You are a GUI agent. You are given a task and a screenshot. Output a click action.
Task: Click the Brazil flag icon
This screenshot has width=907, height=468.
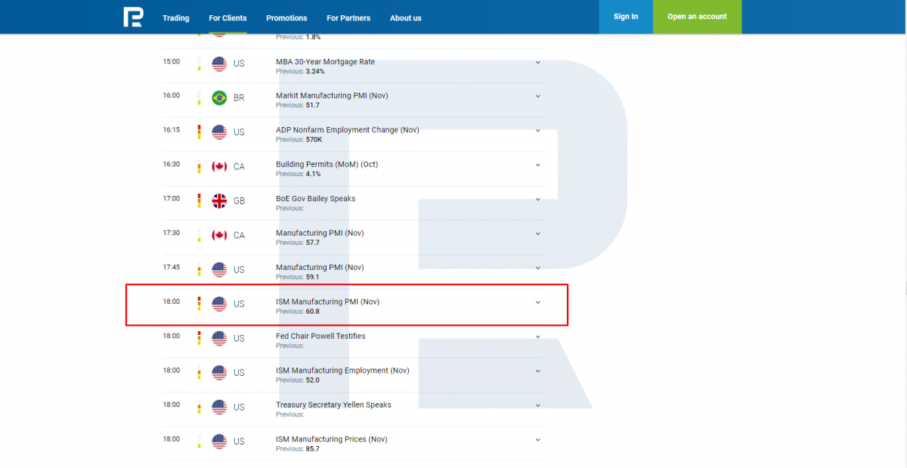(219, 98)
